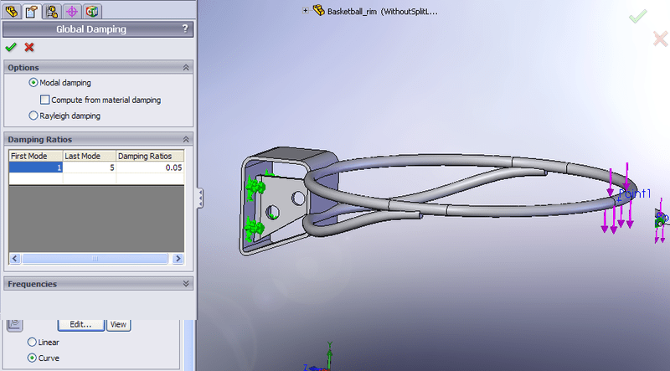Cancel using the viewport corner red X

[659, 37]
